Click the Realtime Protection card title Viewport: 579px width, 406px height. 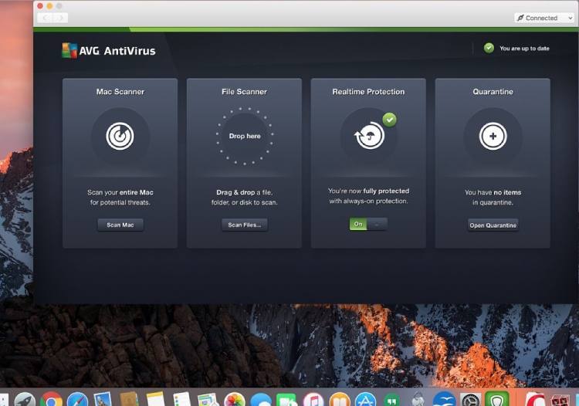click(368, 92)
